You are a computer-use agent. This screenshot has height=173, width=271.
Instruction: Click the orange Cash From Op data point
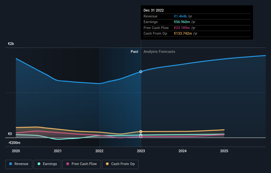point(141,131)
